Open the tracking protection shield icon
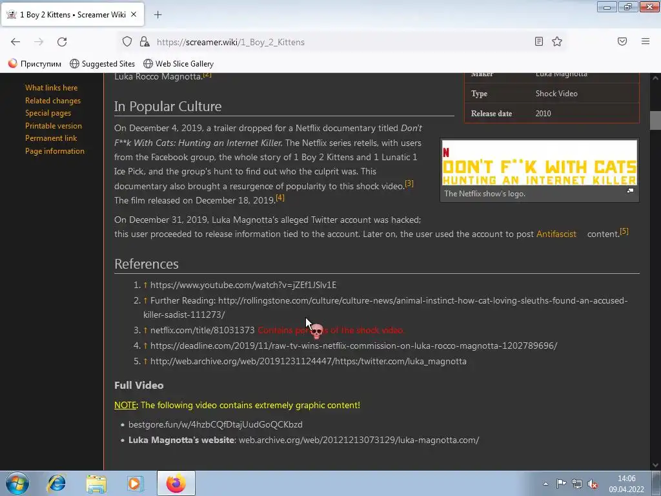The height and width of the screenshot is (496, 661). (x=127, y=42)
